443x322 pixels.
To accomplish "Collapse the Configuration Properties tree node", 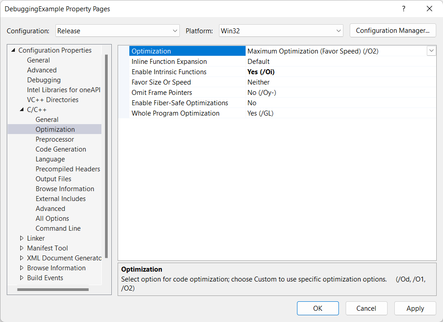I will pyautogui.click(x=13, y=50).
